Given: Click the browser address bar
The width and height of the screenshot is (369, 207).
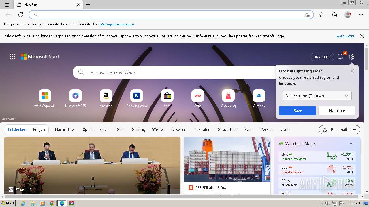Looking at the screenshot, I should 172,15.
